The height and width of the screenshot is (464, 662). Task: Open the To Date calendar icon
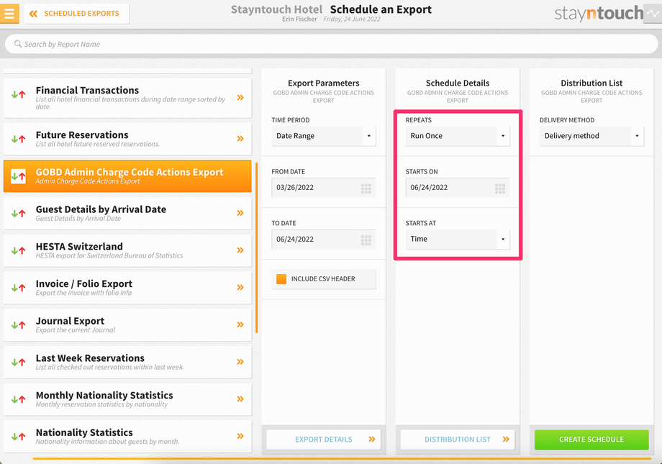click(366, 240)
